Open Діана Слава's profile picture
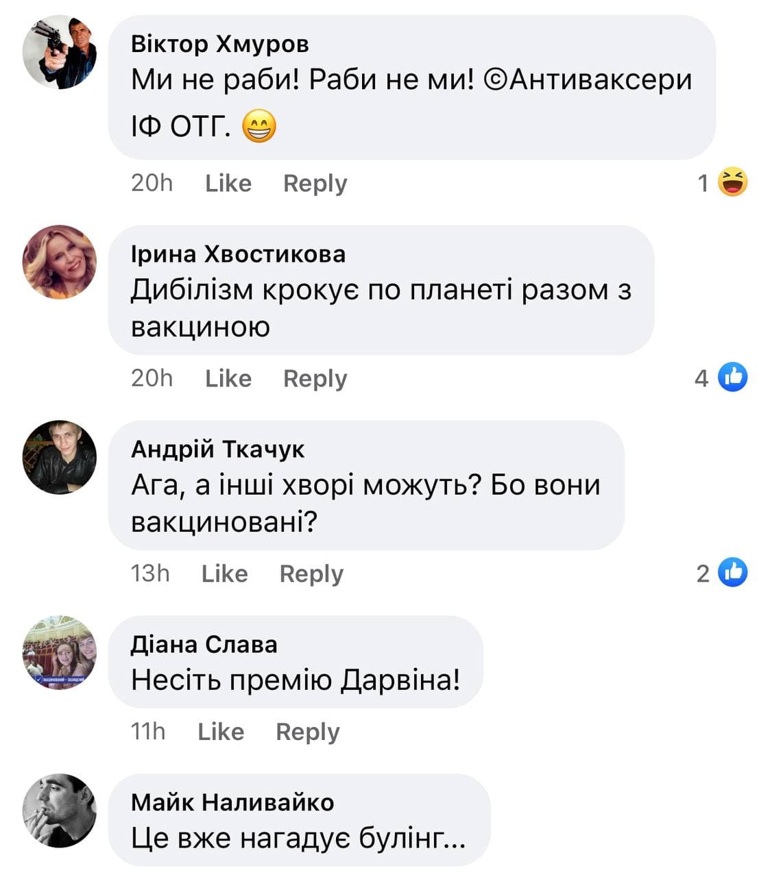This screenshot has height=877, width=770. [60, 652]
